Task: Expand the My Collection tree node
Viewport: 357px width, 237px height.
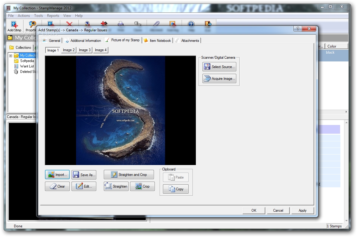Action: (11, 55)
